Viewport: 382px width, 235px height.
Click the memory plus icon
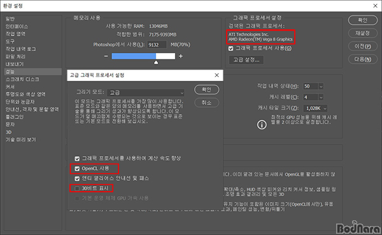coord(181,56)
